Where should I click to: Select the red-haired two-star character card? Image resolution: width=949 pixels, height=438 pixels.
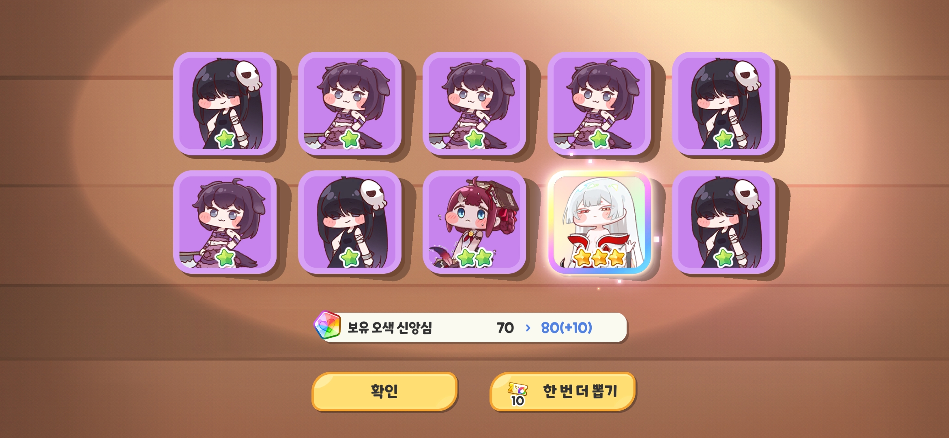[x=474, y=222]
